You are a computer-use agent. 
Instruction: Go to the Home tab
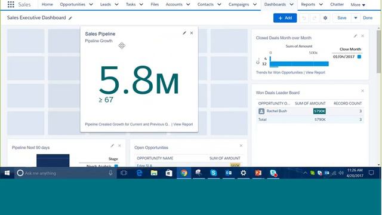click(47, 4)
